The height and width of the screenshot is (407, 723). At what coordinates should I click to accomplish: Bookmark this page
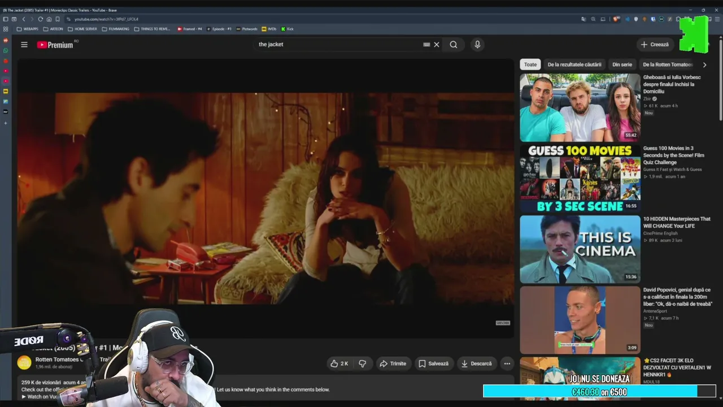[x=58, y=19]
